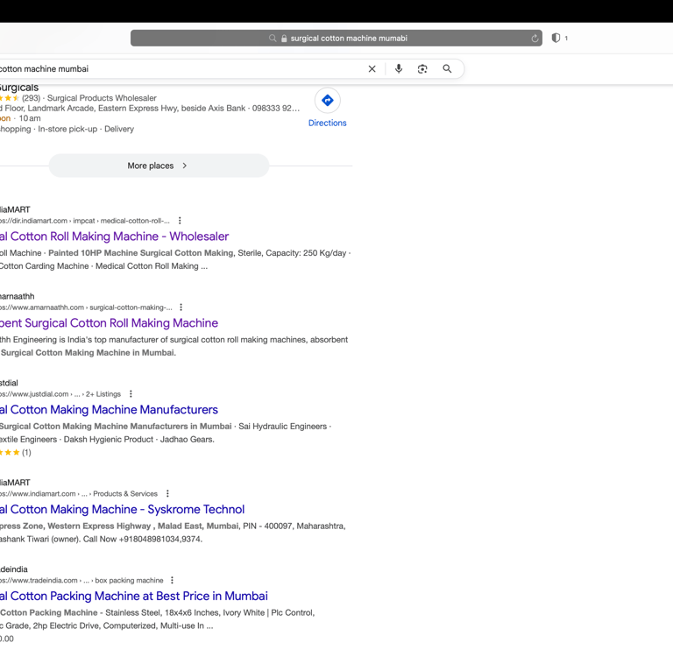This screenshot has height=657, width=673.
Task: Click the Landmark Arcade address line
Action: click(150, 108)
